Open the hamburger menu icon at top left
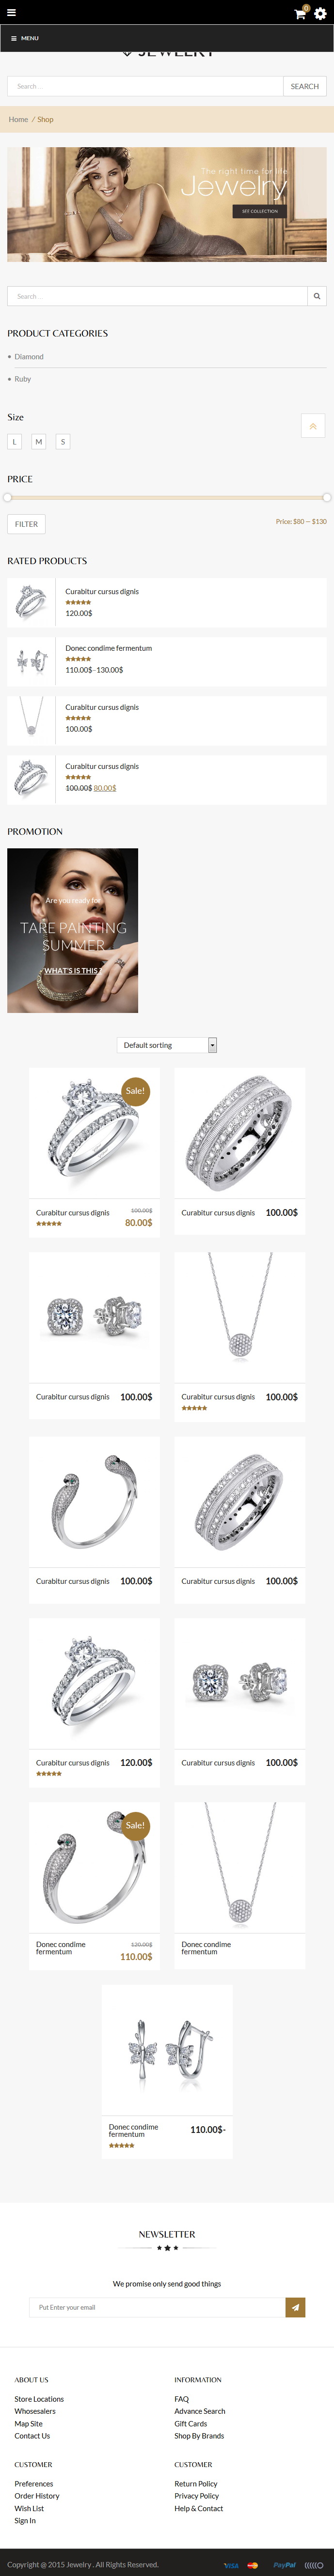334x2576 pixels. click(11, 13)
